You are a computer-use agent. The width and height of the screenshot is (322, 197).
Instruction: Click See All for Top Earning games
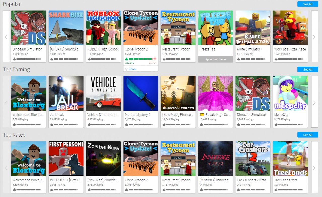(308, 69)
